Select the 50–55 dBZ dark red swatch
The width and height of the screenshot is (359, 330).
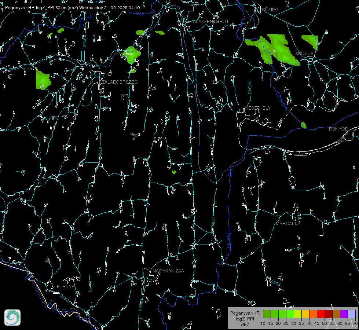329,314
